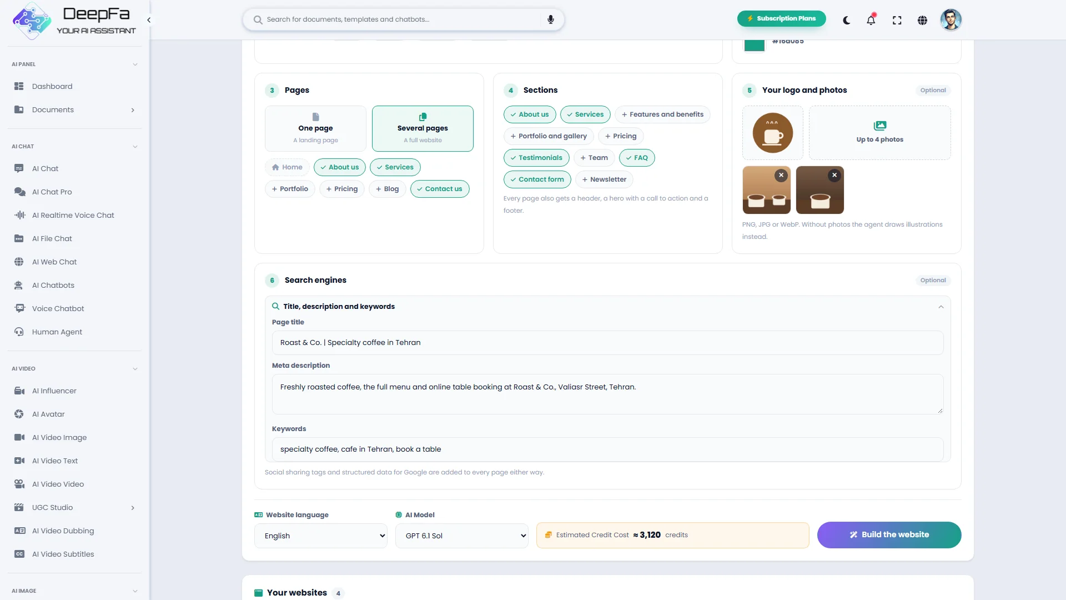Open Subscription Plans
This screenshot has width=1066, height=600.
[x=781, y=18]
